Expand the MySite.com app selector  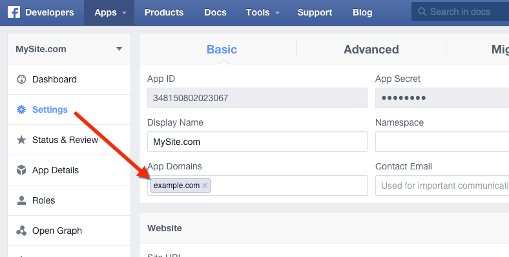click(69, 49)
